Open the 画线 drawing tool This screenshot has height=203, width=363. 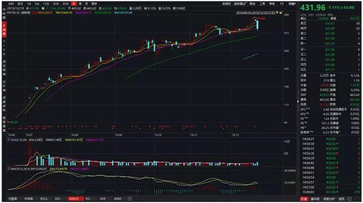[x=252, y=4]
